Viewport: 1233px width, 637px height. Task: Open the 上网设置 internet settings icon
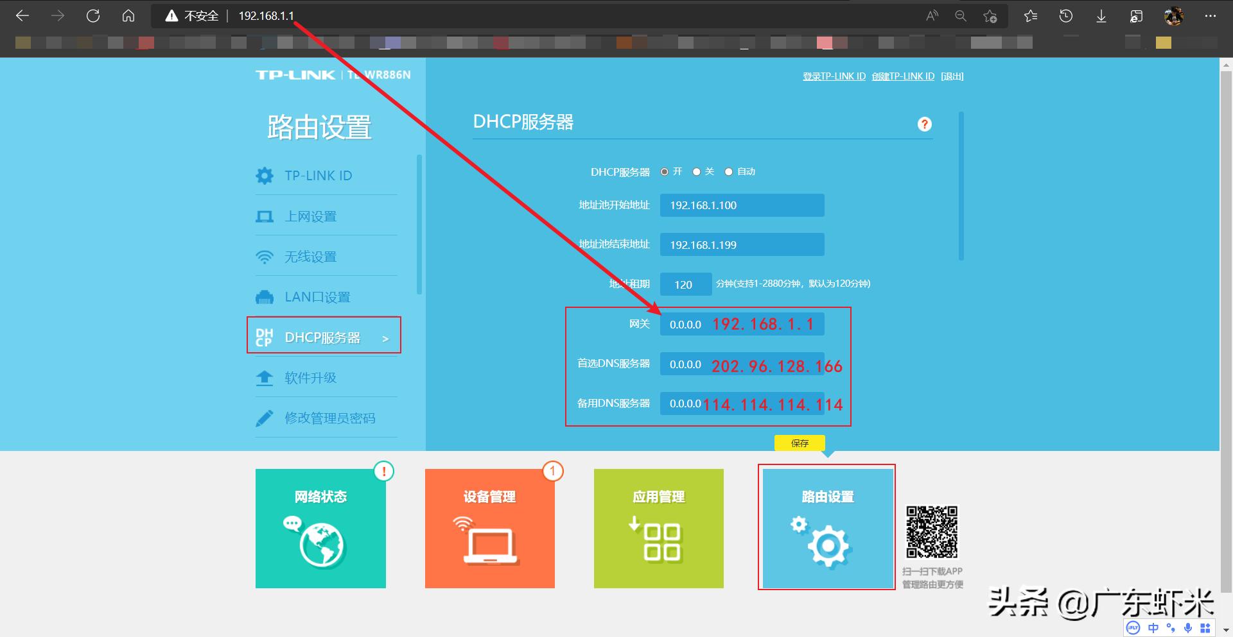[265, 216]
